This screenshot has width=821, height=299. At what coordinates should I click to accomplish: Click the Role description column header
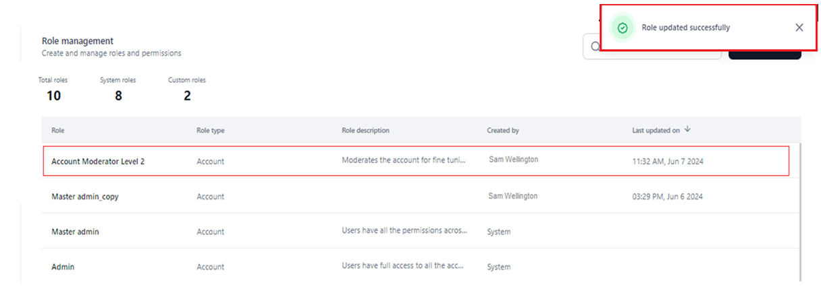365,131
